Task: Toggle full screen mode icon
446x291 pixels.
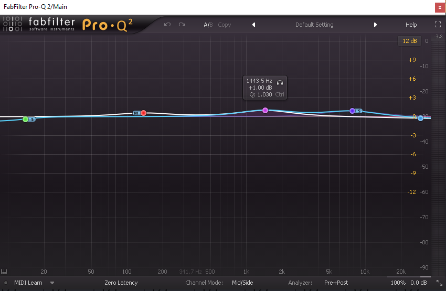Action: (438, 25)
